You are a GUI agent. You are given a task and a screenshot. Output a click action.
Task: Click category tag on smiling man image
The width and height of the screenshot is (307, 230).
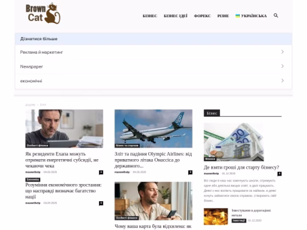point(127,218)
